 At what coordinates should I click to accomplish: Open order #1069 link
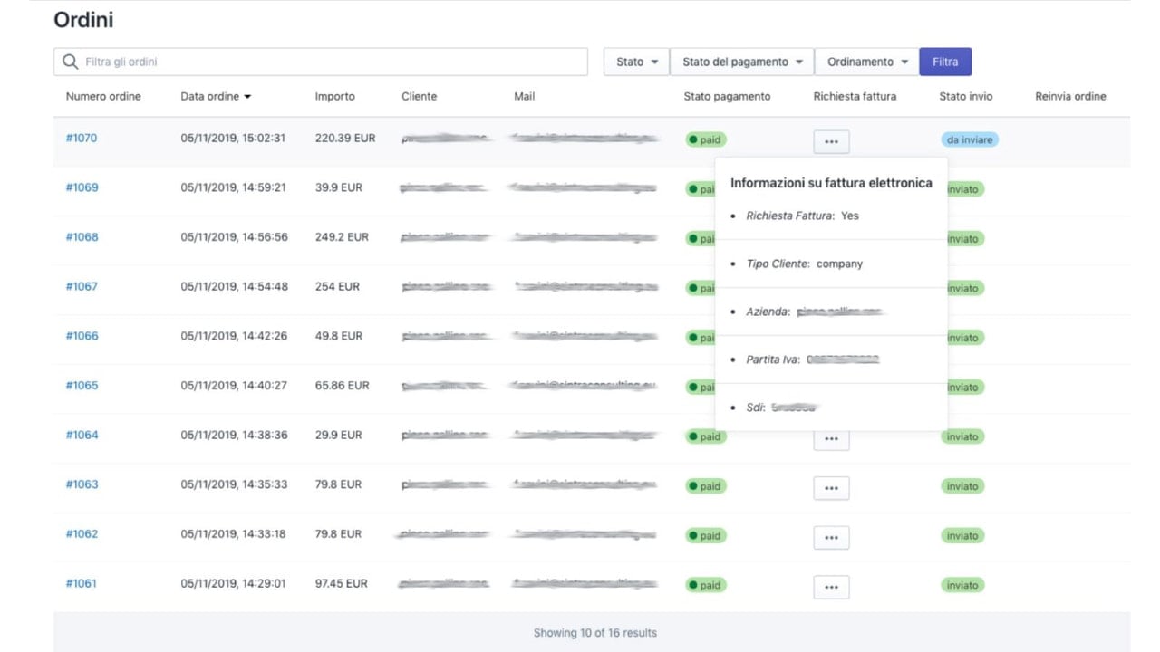(82, 187)
